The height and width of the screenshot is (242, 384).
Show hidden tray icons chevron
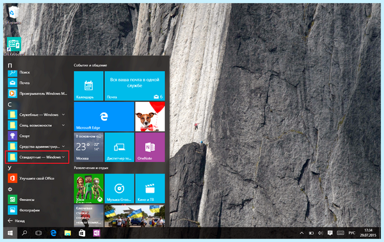pos(301,233)
